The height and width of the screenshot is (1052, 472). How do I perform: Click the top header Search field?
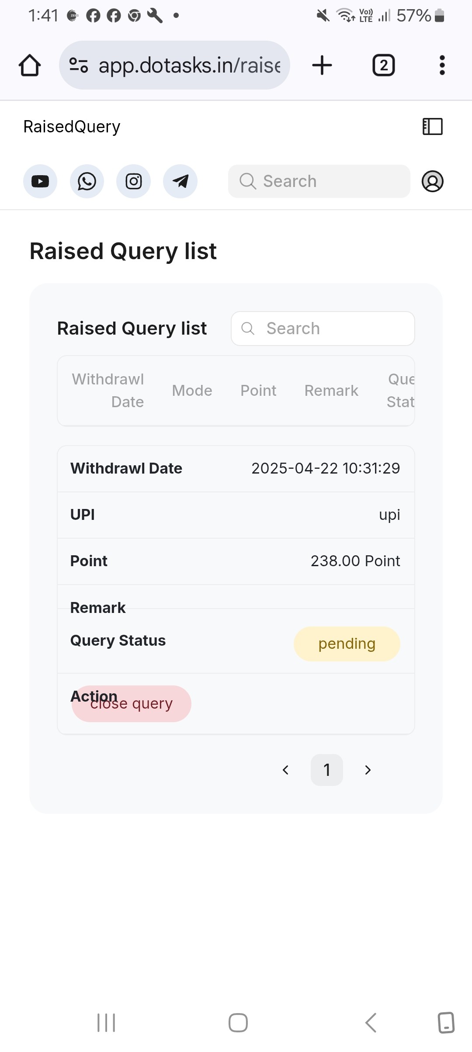319,181
